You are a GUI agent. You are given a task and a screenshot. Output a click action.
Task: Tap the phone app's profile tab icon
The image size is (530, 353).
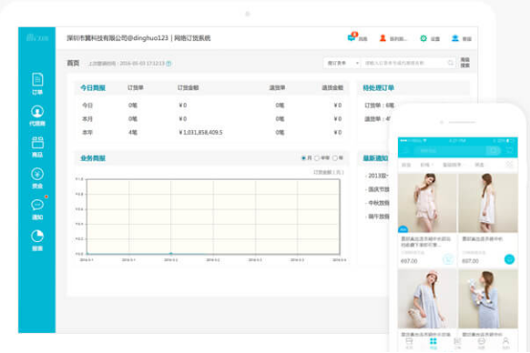coord(506,341)
